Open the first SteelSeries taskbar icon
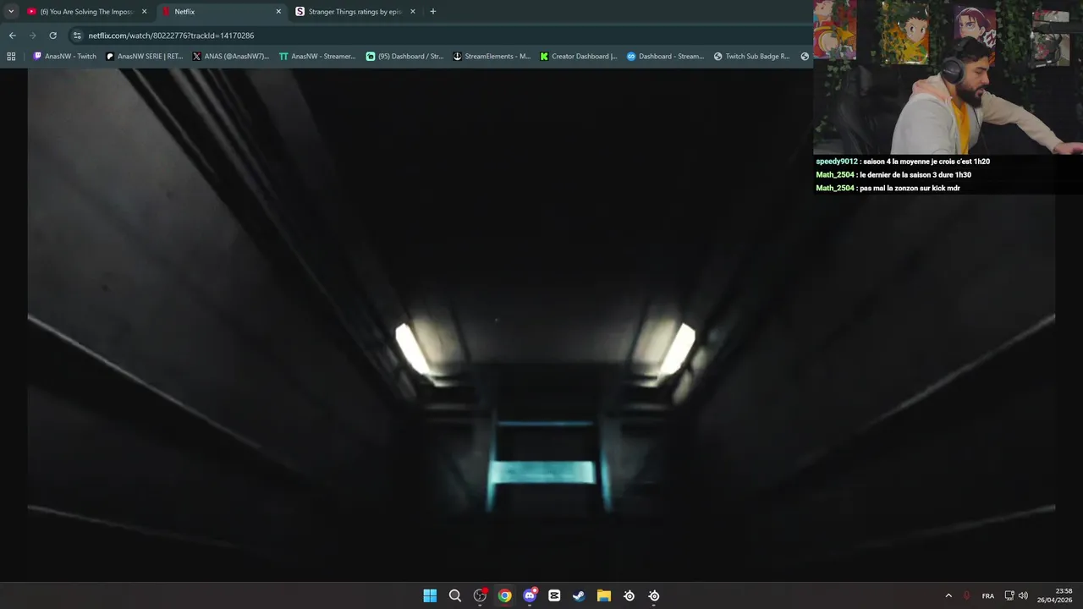This screenshot has width=1083, height=609. pyautogui.click(x=629, y=595)
